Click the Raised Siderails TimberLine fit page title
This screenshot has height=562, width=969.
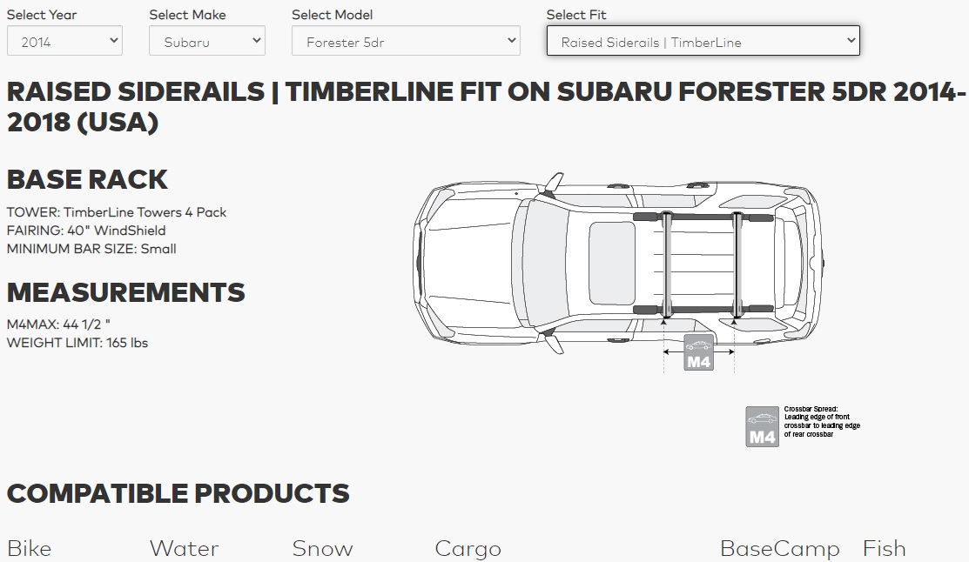click(x=487, y=107)
